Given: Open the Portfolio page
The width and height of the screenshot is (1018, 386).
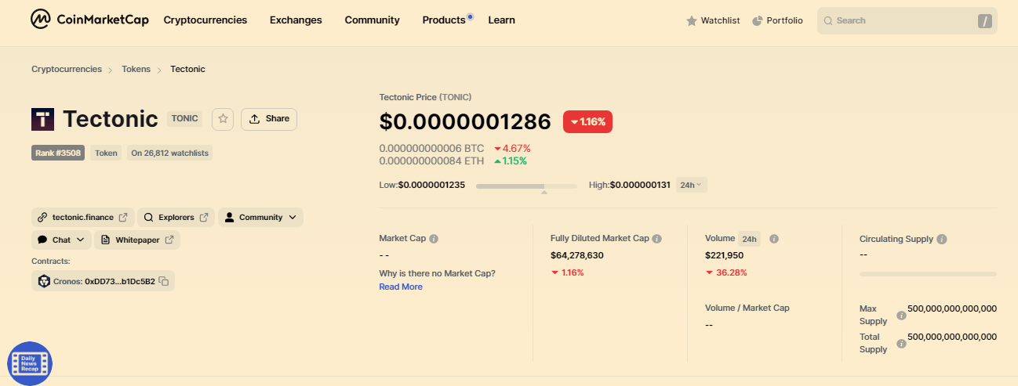Looking at the screenshot, I should (777, 21).
